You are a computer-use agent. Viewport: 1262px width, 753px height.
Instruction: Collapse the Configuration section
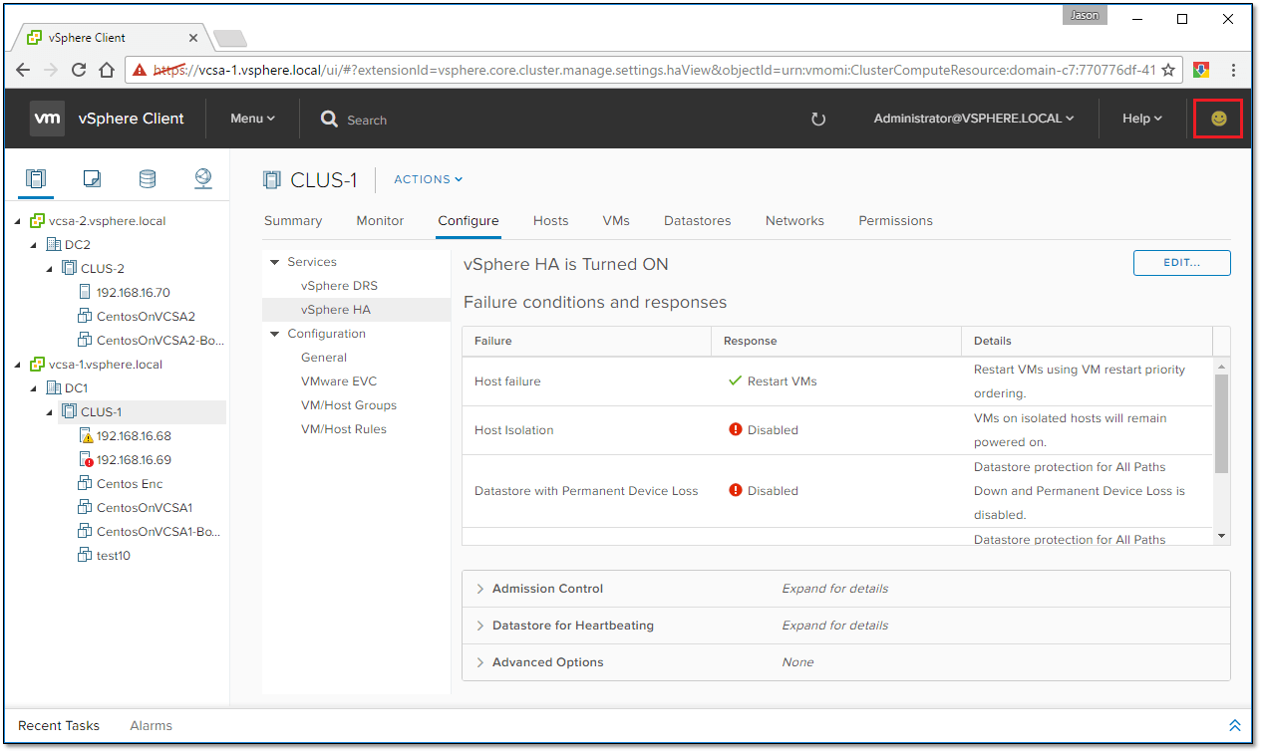coord(275,334)
